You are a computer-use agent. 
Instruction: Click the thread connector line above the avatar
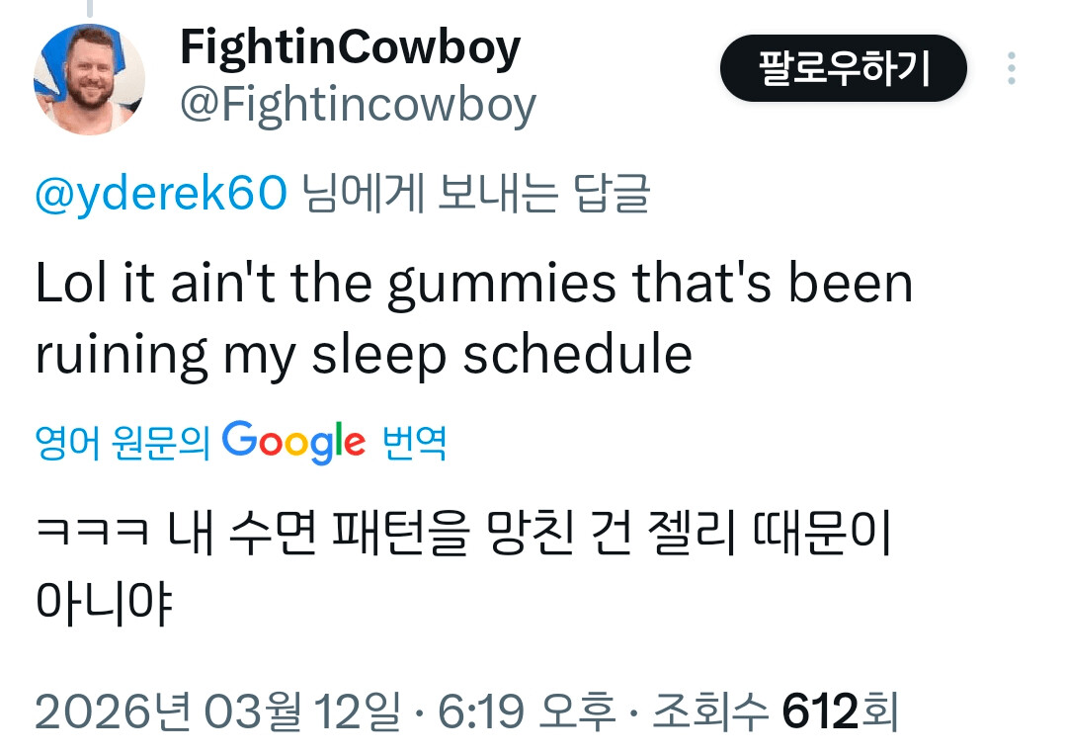click(89, 8)
